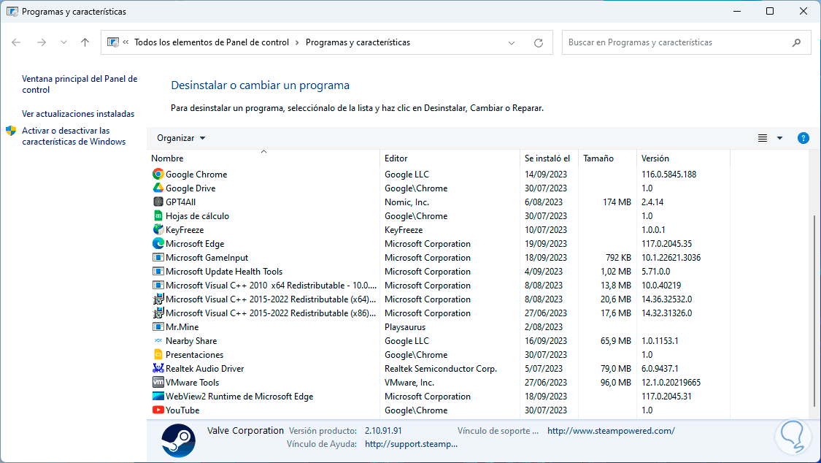This screenshot has width=821, height=463.
Task: Click the Google Drive program icon
Action: point(158,188)
